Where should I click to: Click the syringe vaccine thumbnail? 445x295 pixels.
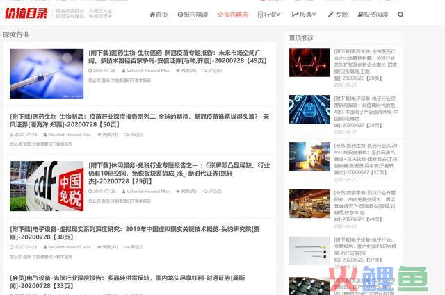click(x=47, y=74)
